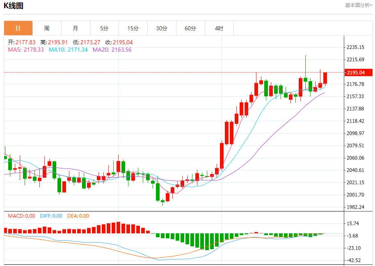Open the 60分 interval tab
This screenshot has width=375, height=266.
pyautogui.click(x=190, y=28)
